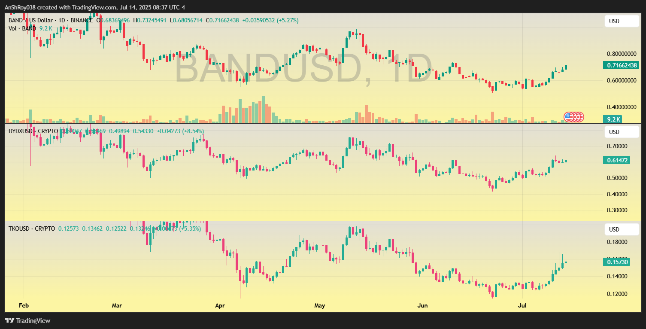Select the Jul marker on time axis

click(522, 306)
